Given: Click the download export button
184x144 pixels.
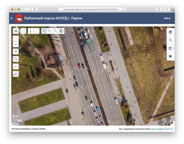Looking at the screenshot, I should [x=16, y=74].
